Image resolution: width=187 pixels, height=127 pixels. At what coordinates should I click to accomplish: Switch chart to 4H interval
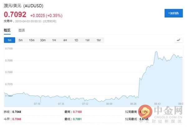[65, 40]
